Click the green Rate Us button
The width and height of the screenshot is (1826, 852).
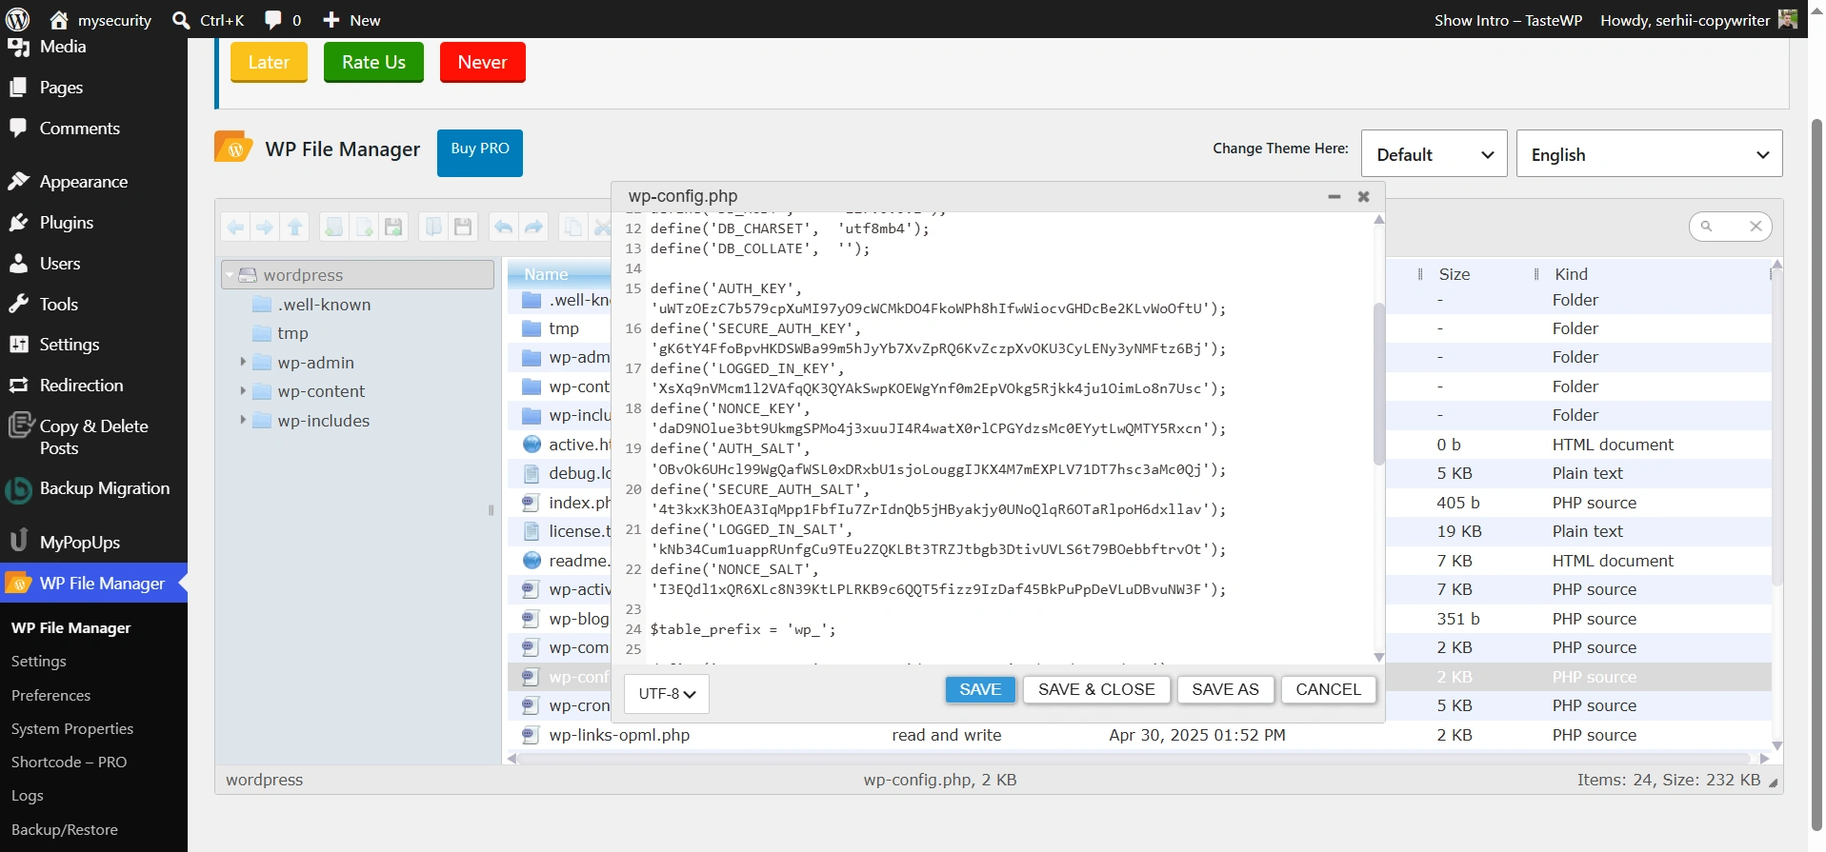(x=373, y=62)
